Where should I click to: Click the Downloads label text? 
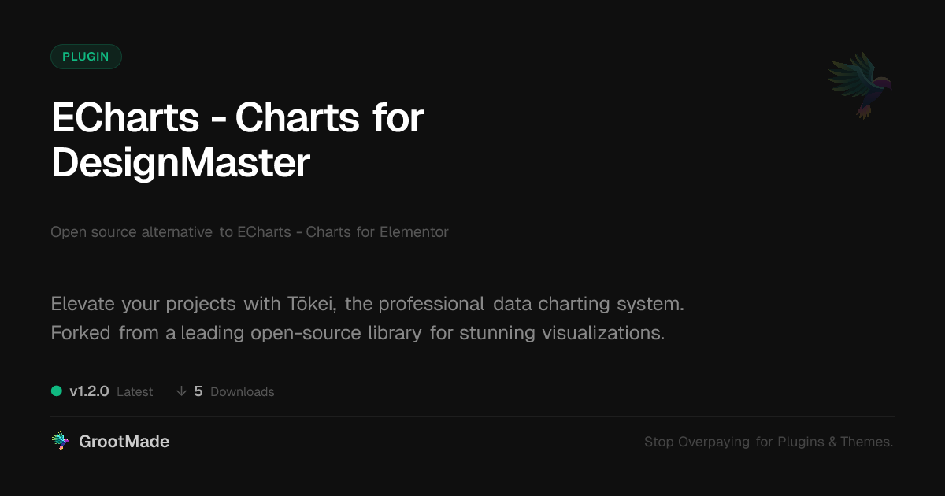[x=243, y=391]
